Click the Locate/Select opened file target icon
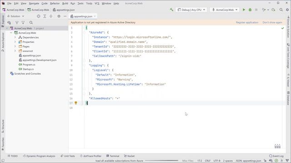 [x=38, y=16]
